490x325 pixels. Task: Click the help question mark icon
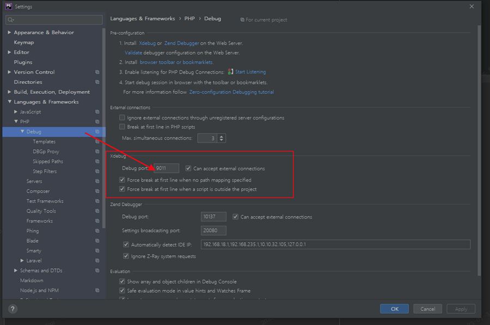coord(12,309)
